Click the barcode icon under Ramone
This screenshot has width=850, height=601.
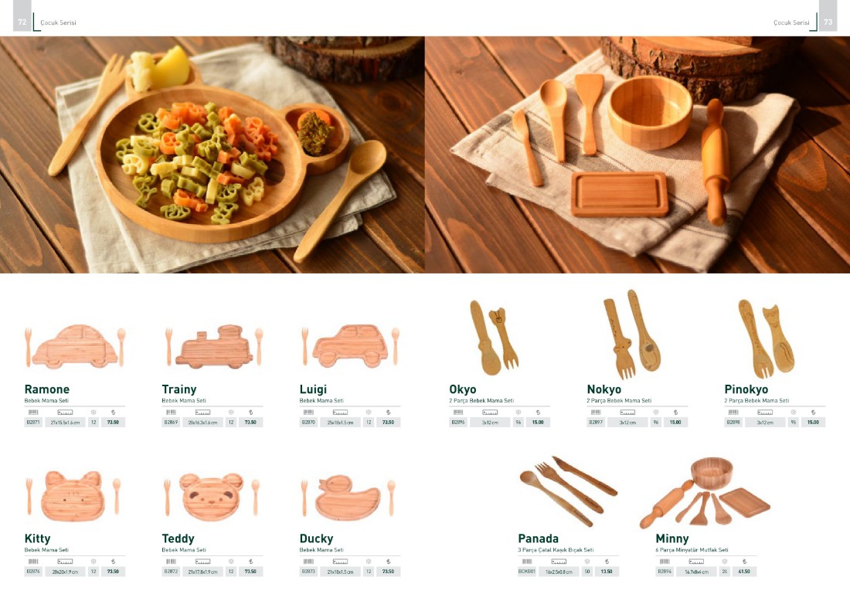click(33, 413)
